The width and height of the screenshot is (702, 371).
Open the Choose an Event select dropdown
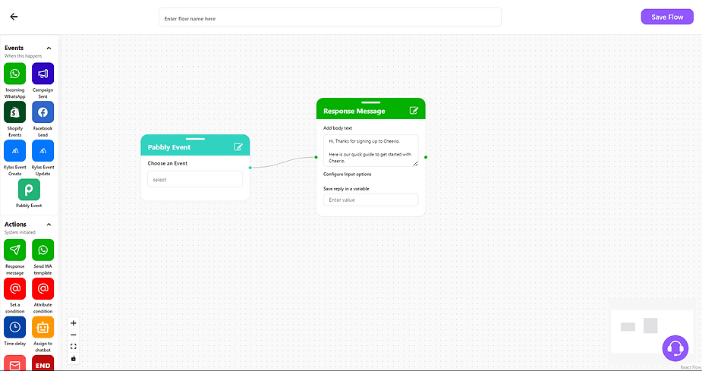(x=195, y=180)
